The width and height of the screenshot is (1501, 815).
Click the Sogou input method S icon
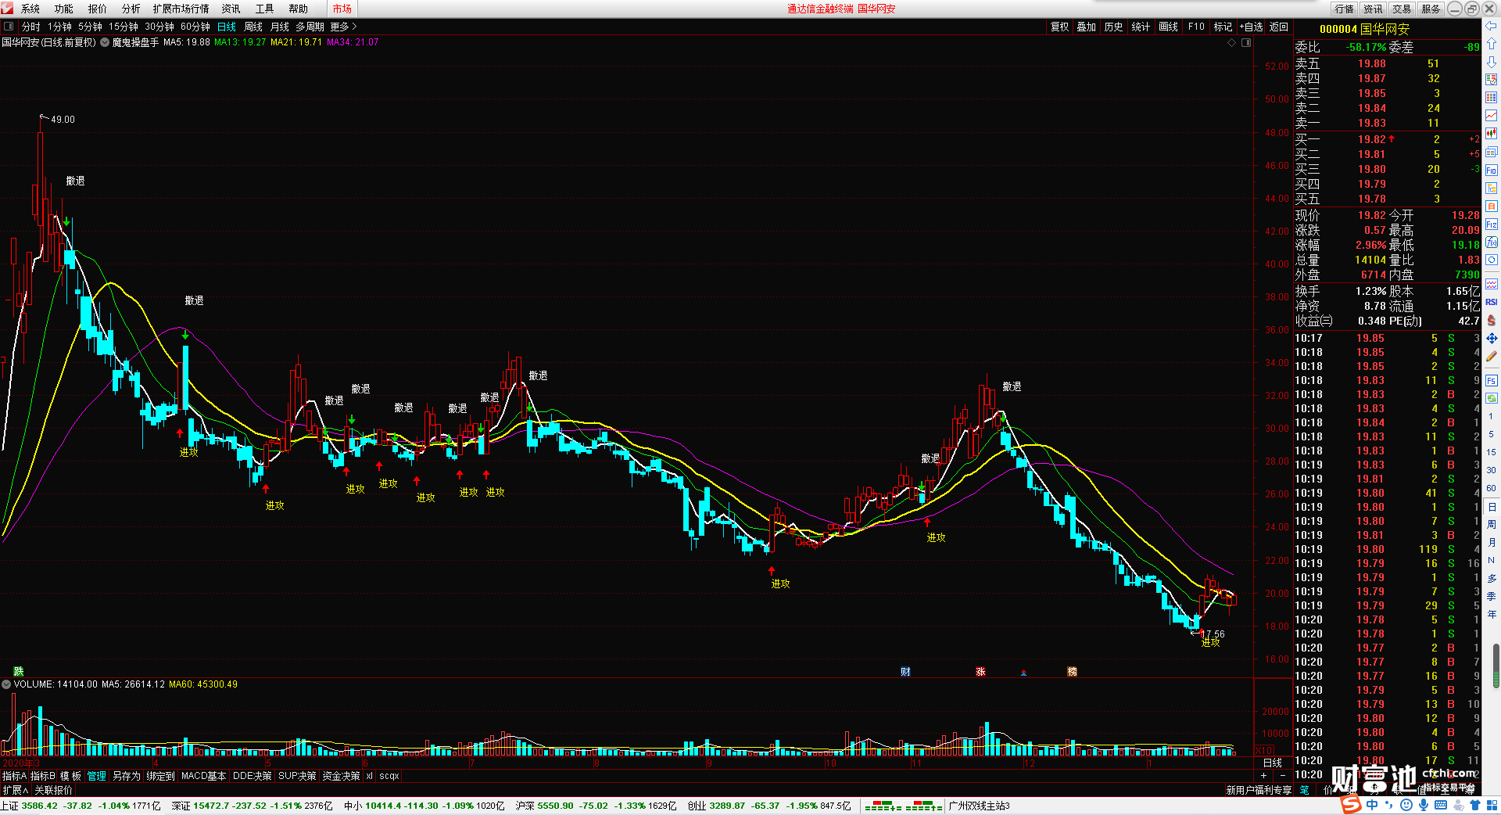(x=1350, y=805)
